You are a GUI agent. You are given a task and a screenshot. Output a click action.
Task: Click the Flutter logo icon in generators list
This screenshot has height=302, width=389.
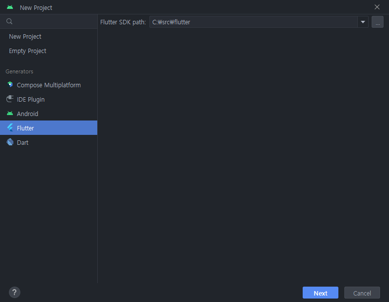click(10, 128)
